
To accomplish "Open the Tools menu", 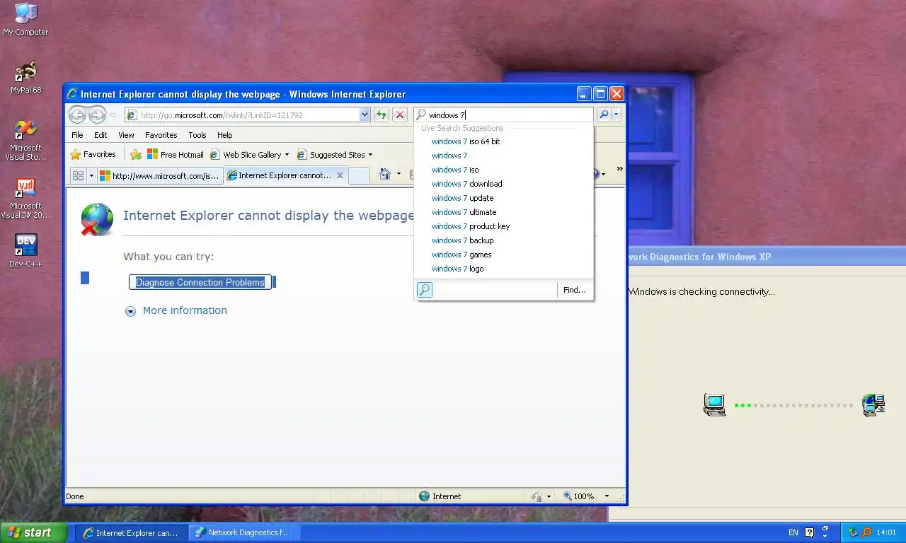I will point(197,135).
